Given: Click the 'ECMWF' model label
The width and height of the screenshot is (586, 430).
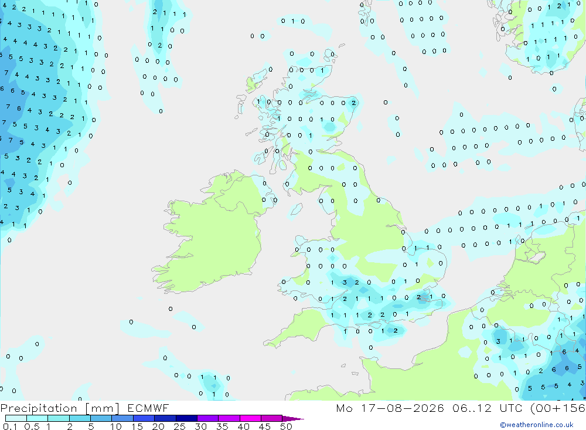Looking at the screenshot, I should 148,408.
